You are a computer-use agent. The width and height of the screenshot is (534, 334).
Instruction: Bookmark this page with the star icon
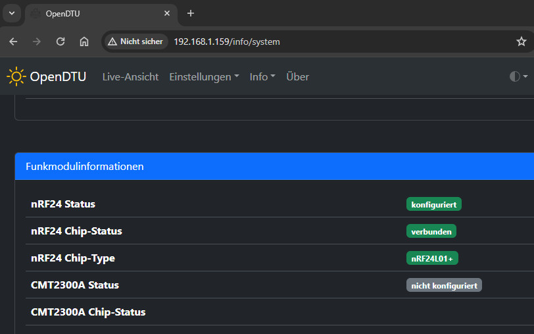click(521, 42)
